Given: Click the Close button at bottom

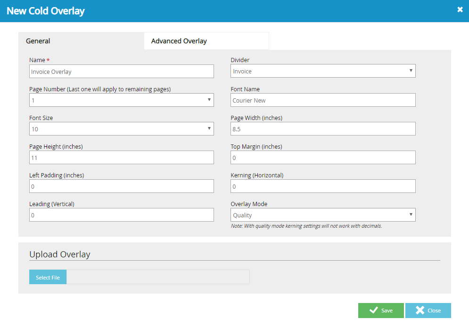Looking at the screenshot, I should pos(428,311).
